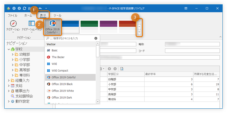Select Office 2019 Colorful in skin list
227x113 pixels.
point(70,77)
